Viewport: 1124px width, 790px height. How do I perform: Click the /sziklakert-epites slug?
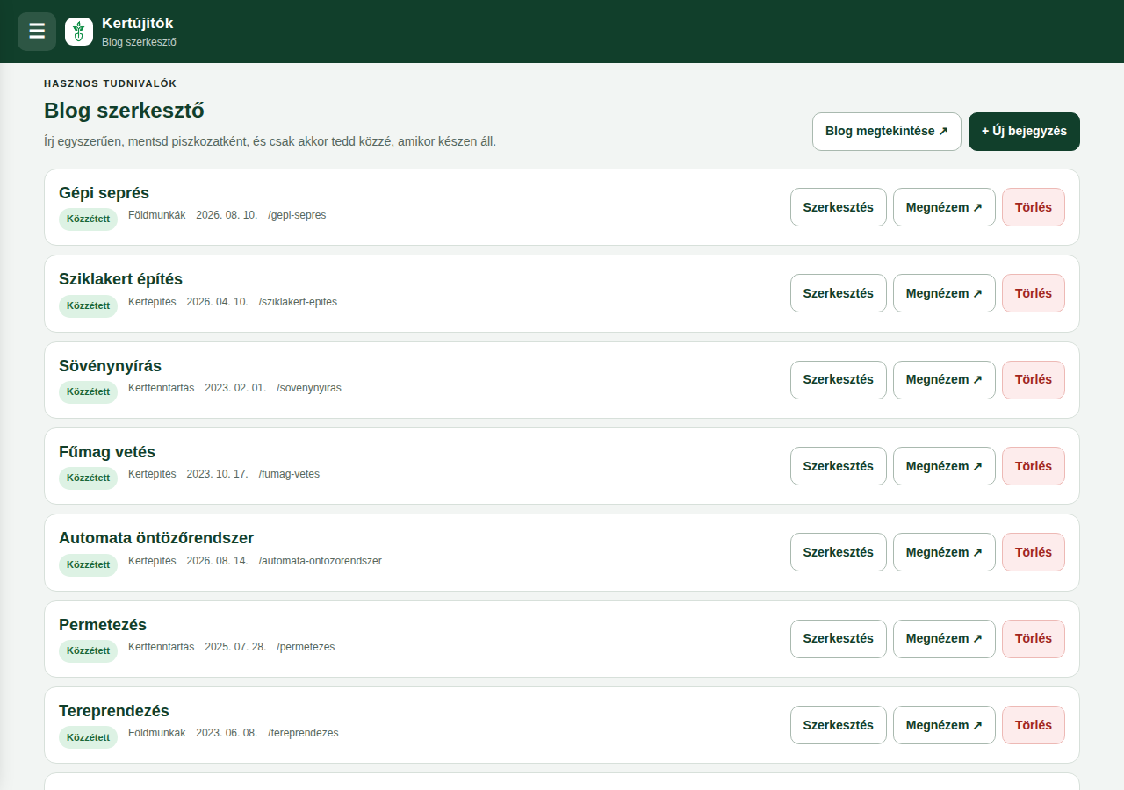pos(298,302)
